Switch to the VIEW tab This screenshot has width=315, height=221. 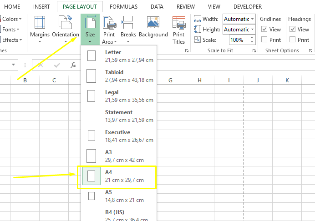pyautogui.click(x=214, y=7)
